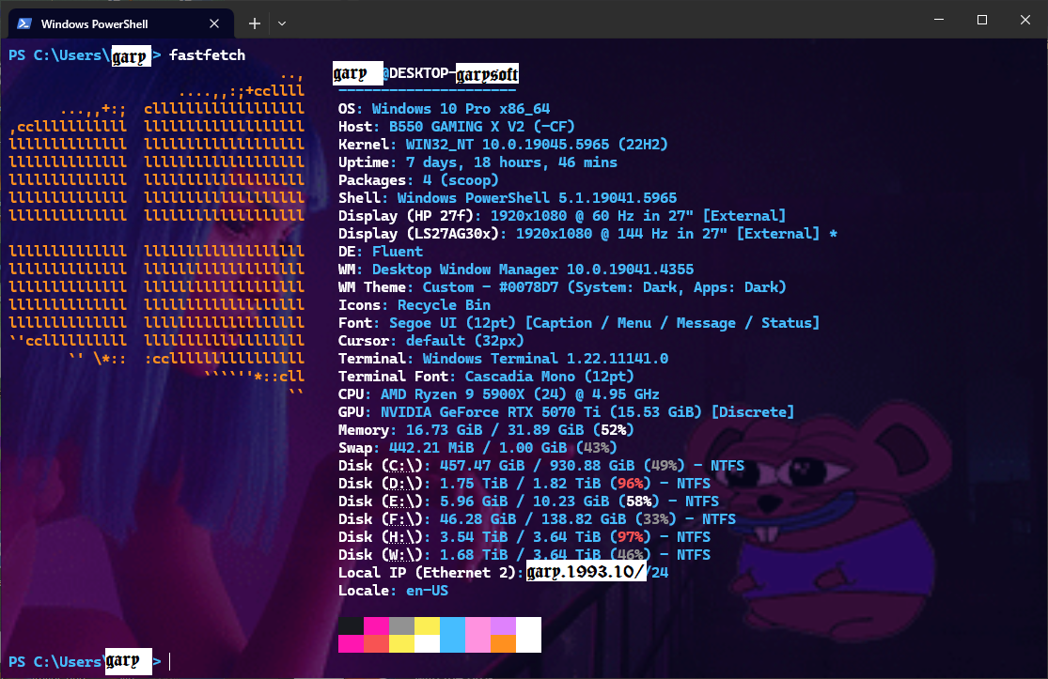Open a new tab with the plus button
The image size is (1048, 679).
pos(255,23)
